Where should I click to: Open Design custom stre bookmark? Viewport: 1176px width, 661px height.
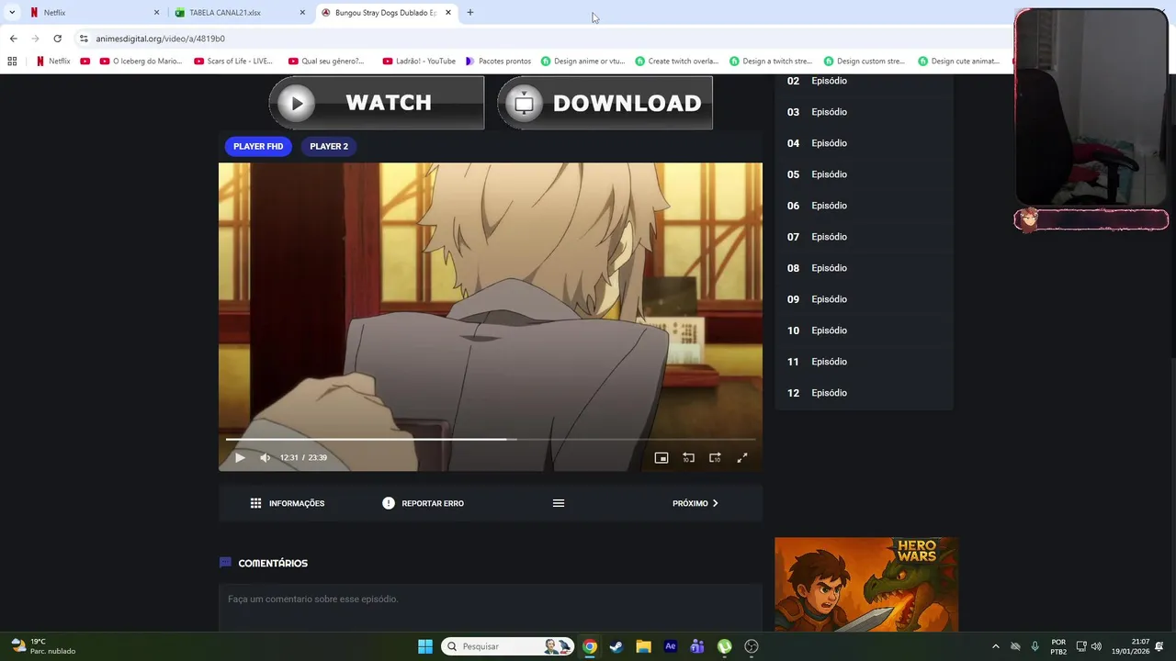point(865,62)
